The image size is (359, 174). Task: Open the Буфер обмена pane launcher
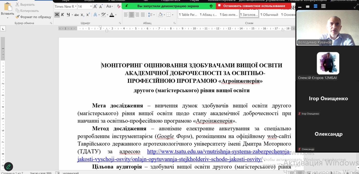click(51, 23)
